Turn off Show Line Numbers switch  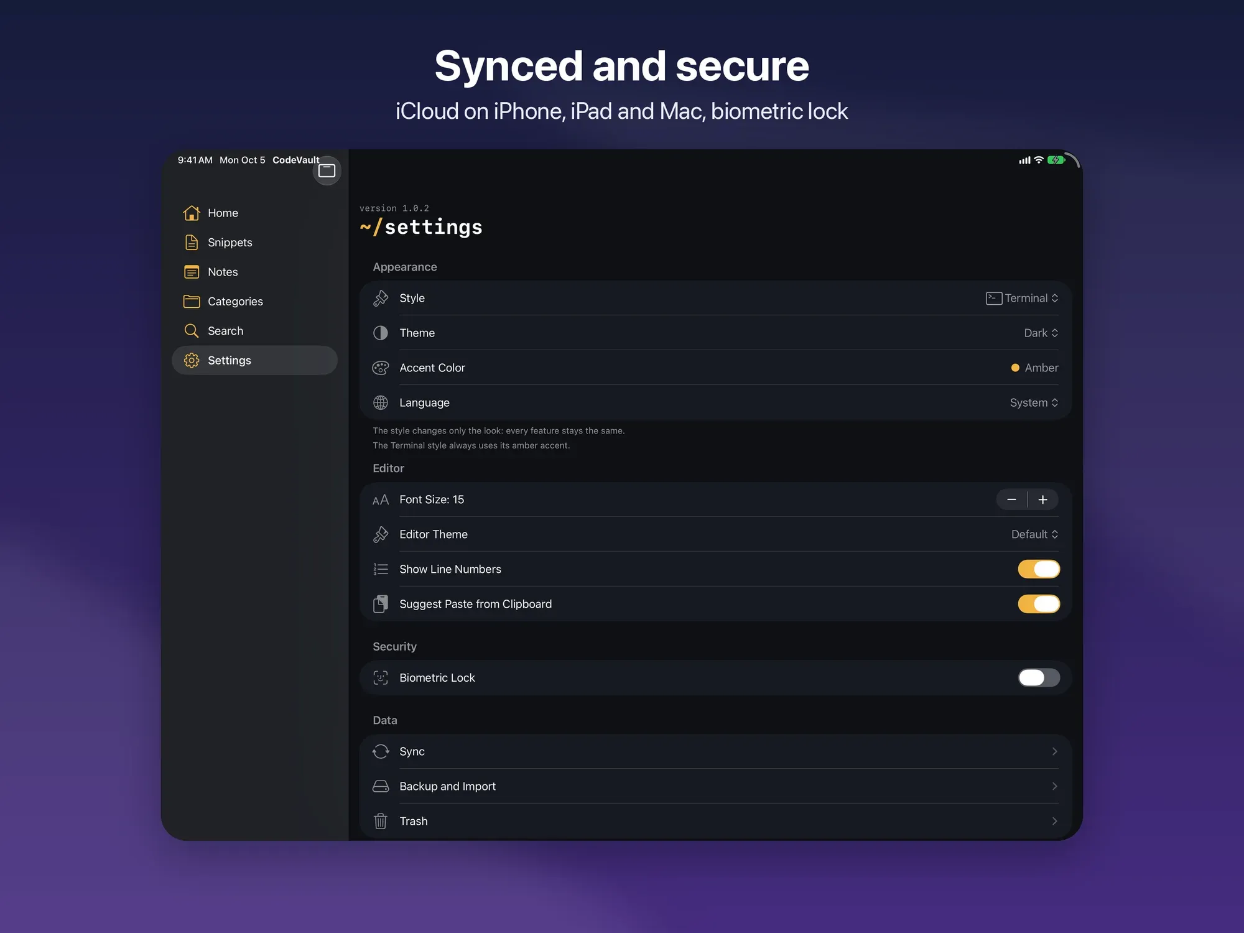(1039, 569)
